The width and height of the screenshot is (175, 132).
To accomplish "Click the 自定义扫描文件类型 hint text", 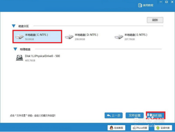I will coord(45,115).
